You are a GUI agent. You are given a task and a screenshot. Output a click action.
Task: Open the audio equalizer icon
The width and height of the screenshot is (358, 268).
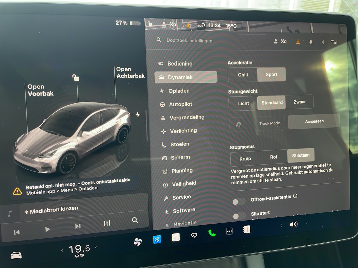point(107,223)
